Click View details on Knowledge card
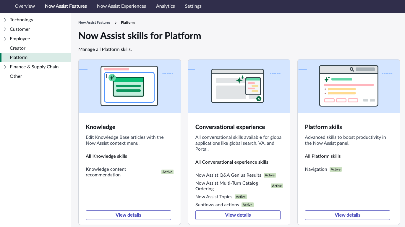The height and width of the screenshot is (227, 405). [128, 215]
